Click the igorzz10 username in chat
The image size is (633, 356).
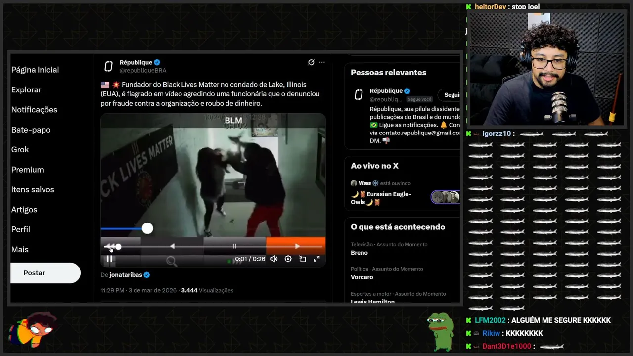click(497, 133)
